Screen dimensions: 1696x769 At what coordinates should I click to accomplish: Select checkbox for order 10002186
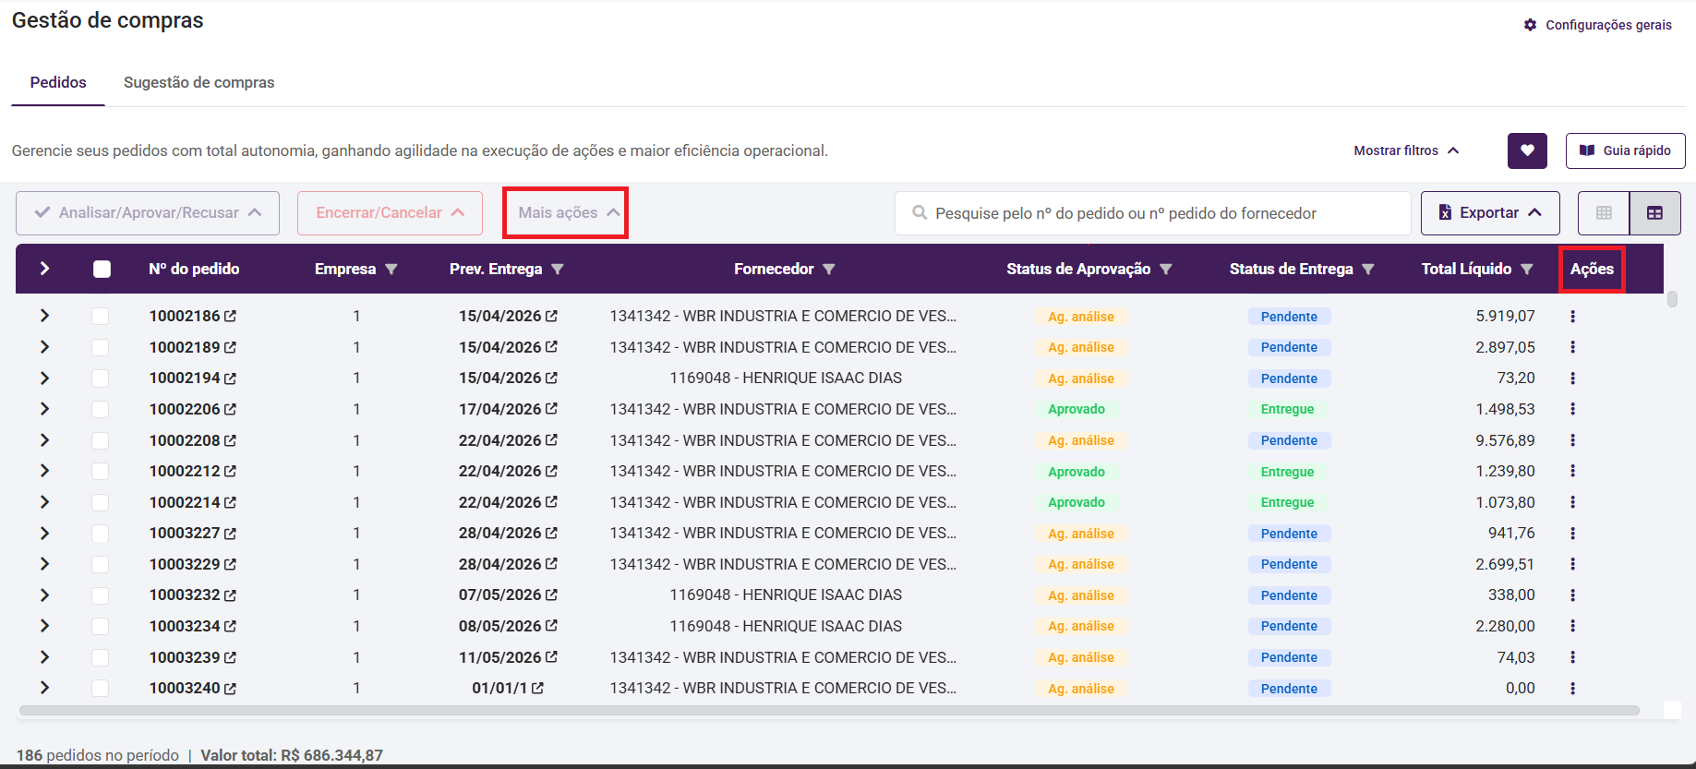click(101, 316)
